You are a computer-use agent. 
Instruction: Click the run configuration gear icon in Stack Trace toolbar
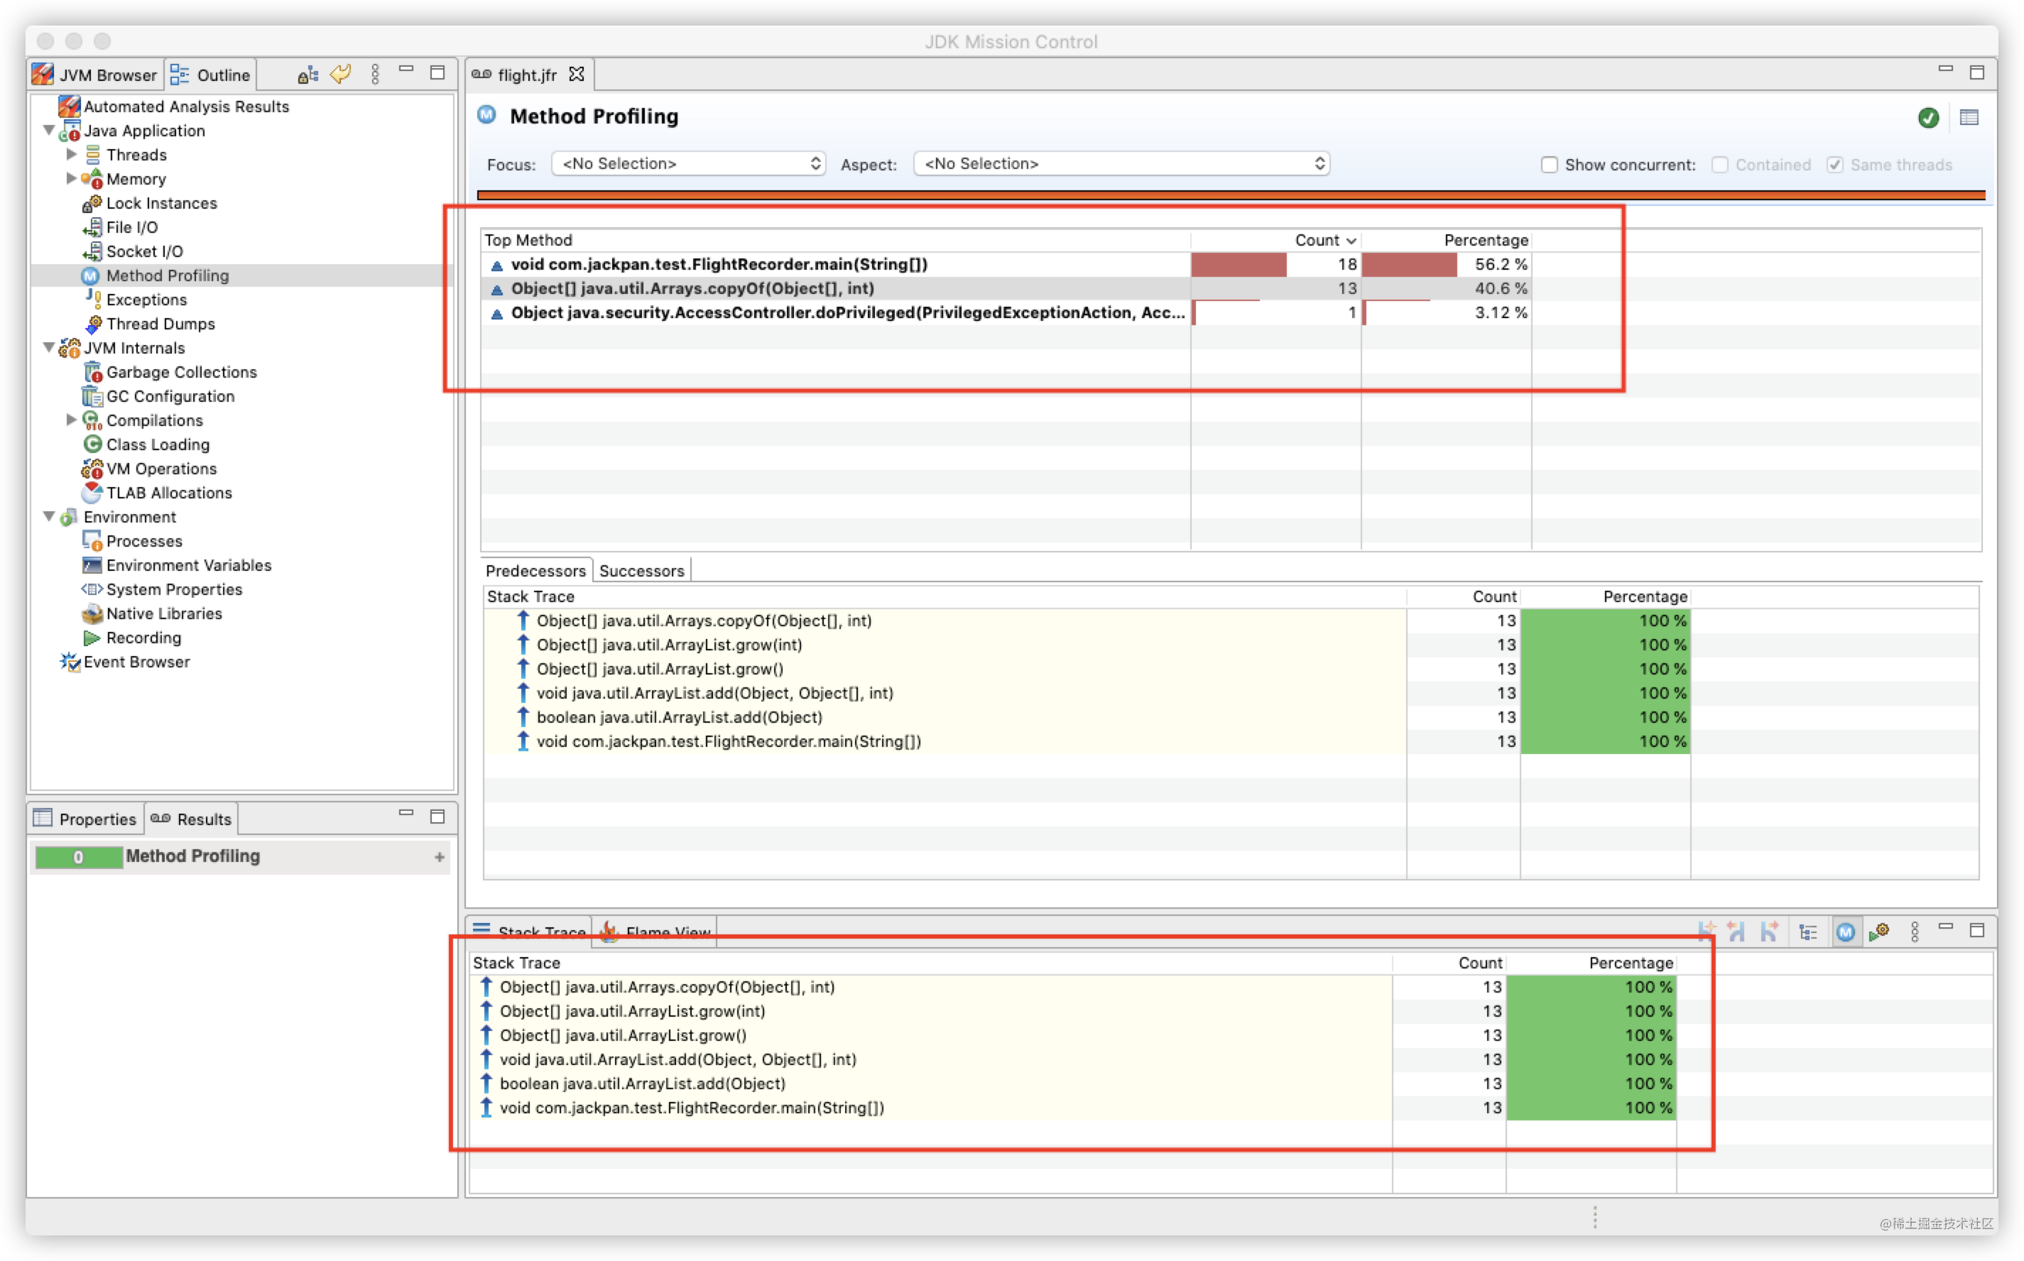coord(1881,932)
